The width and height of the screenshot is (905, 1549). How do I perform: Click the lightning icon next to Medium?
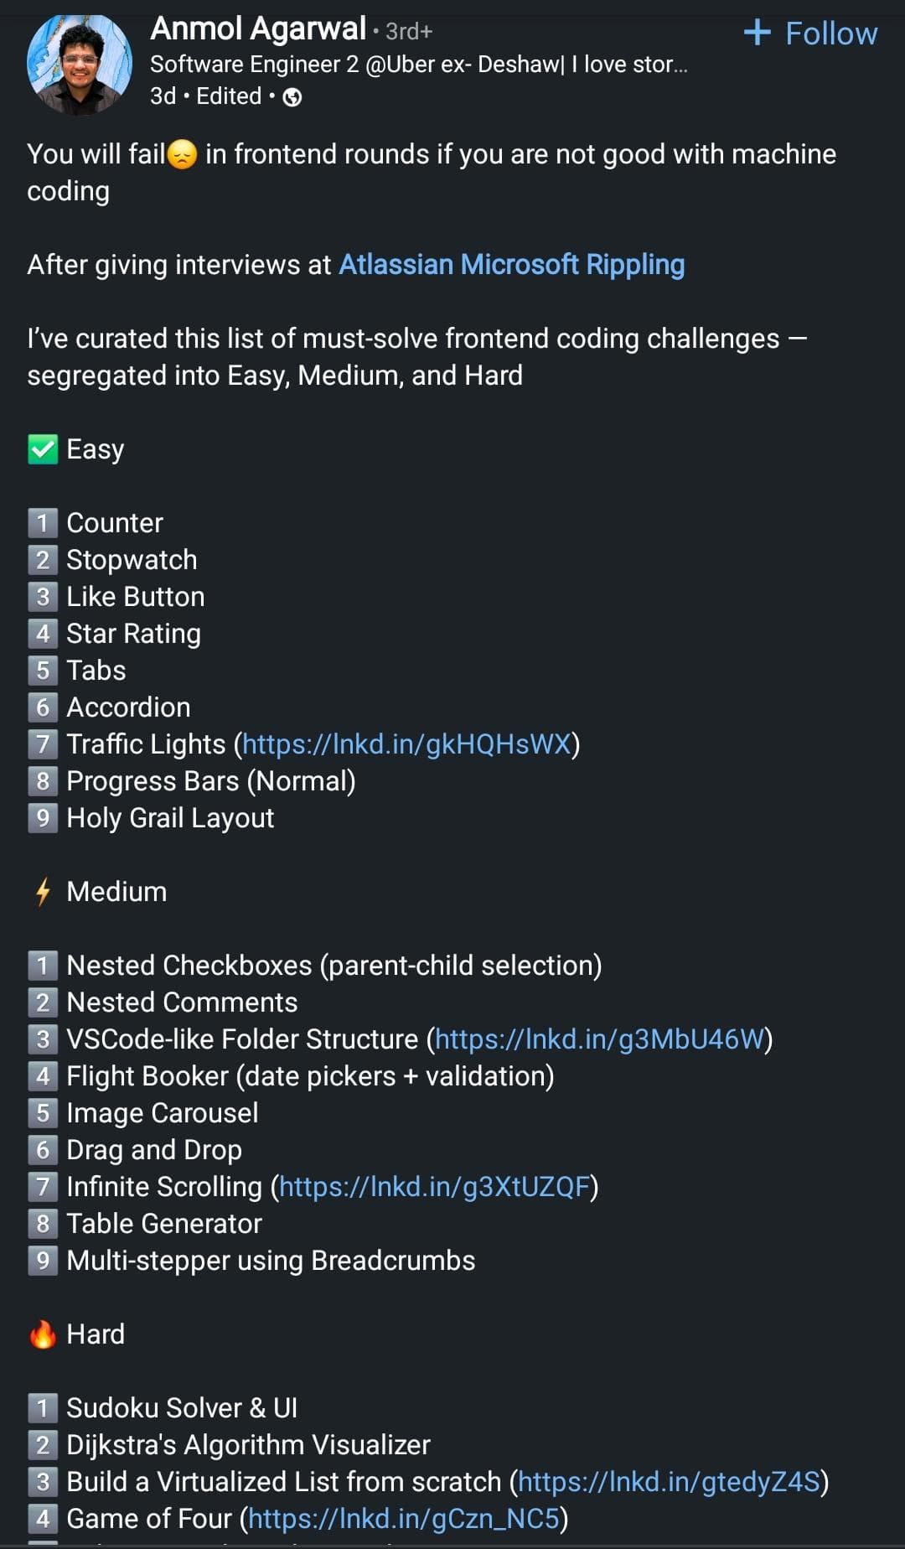(41, 891)
